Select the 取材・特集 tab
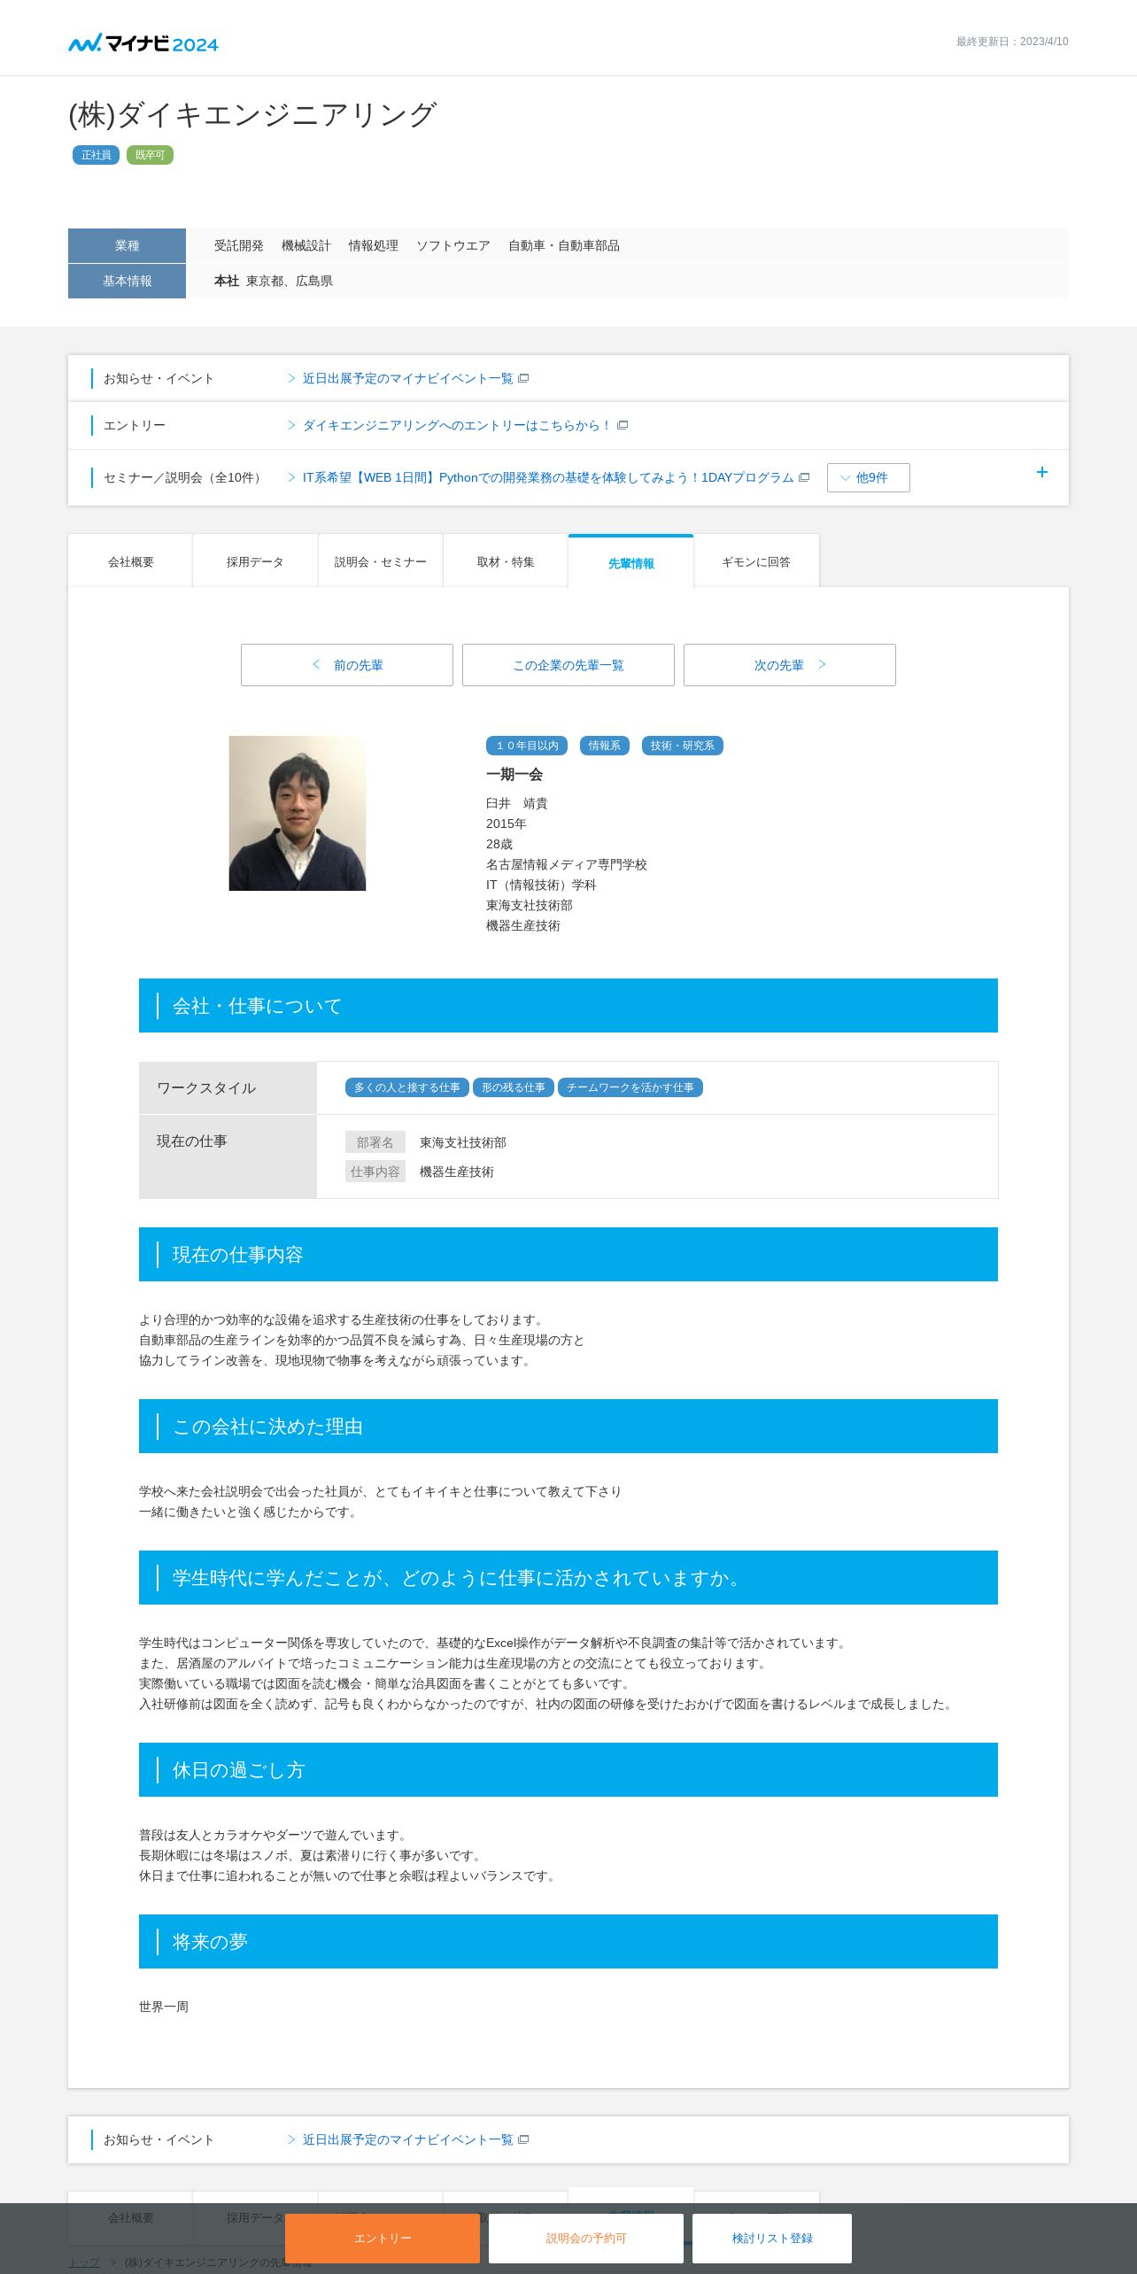This screenshot has width=1137, height=2274. pos(506,561)
